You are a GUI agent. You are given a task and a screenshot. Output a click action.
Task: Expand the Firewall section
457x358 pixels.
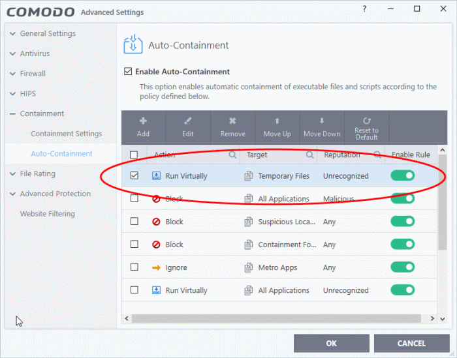13,74
